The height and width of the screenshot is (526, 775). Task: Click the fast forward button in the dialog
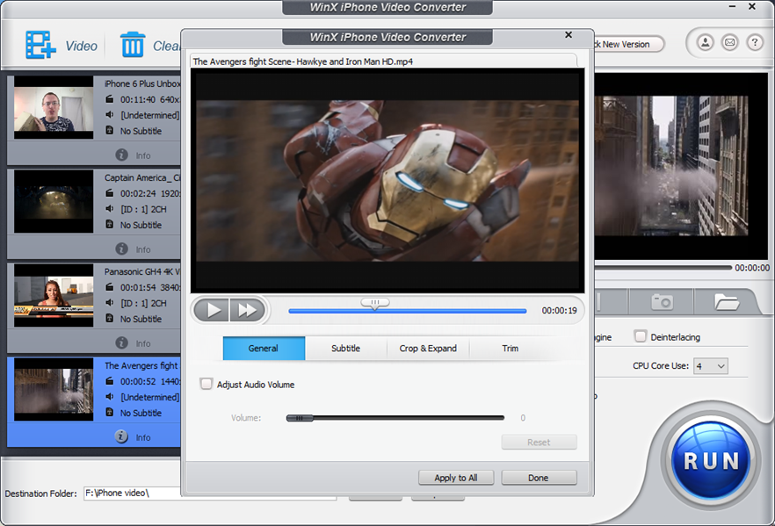point(247,310)
